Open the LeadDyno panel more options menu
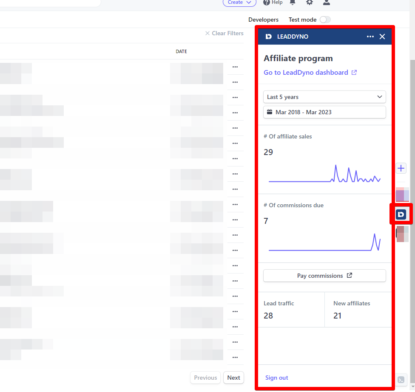Image resolution: width=415 pixels, height=392 pixels. coord(370,37)
